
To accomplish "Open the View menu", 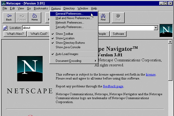I will coord(21,8).
